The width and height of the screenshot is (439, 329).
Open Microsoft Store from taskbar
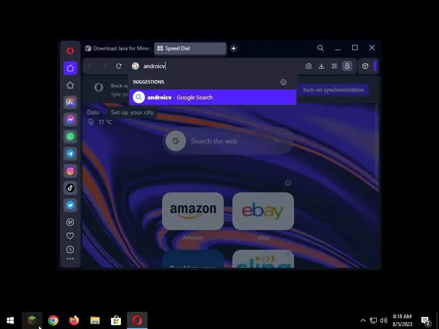tap(116, 320)
